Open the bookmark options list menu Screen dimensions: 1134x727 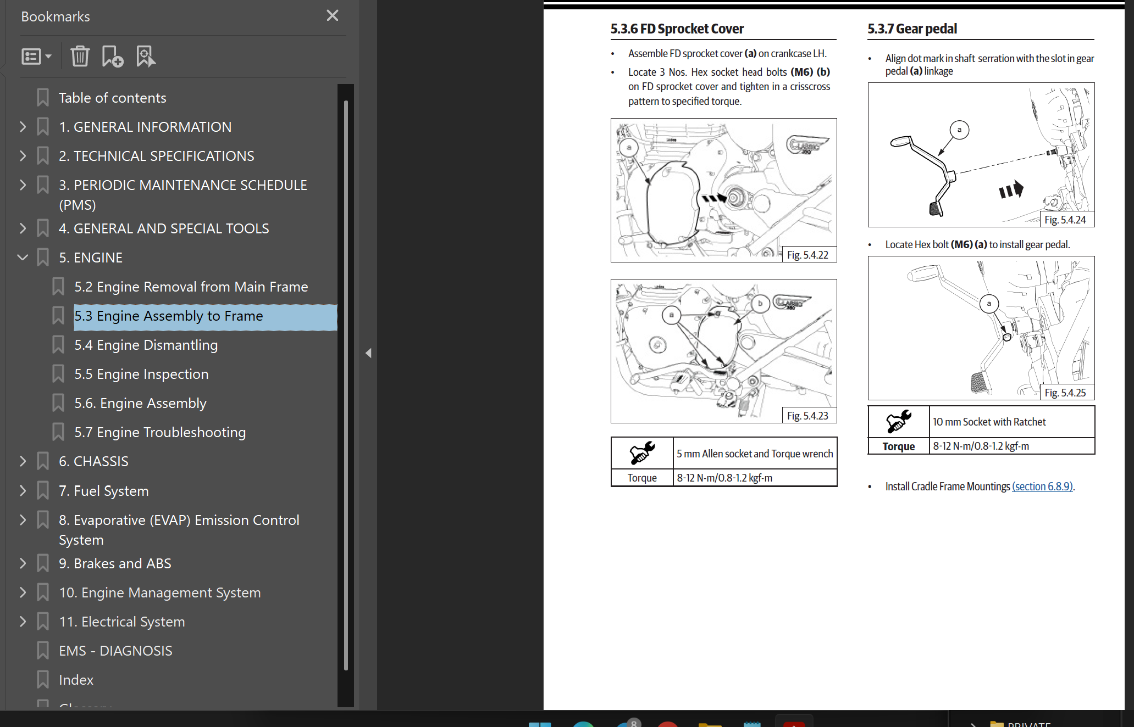(x=36, y=56)
